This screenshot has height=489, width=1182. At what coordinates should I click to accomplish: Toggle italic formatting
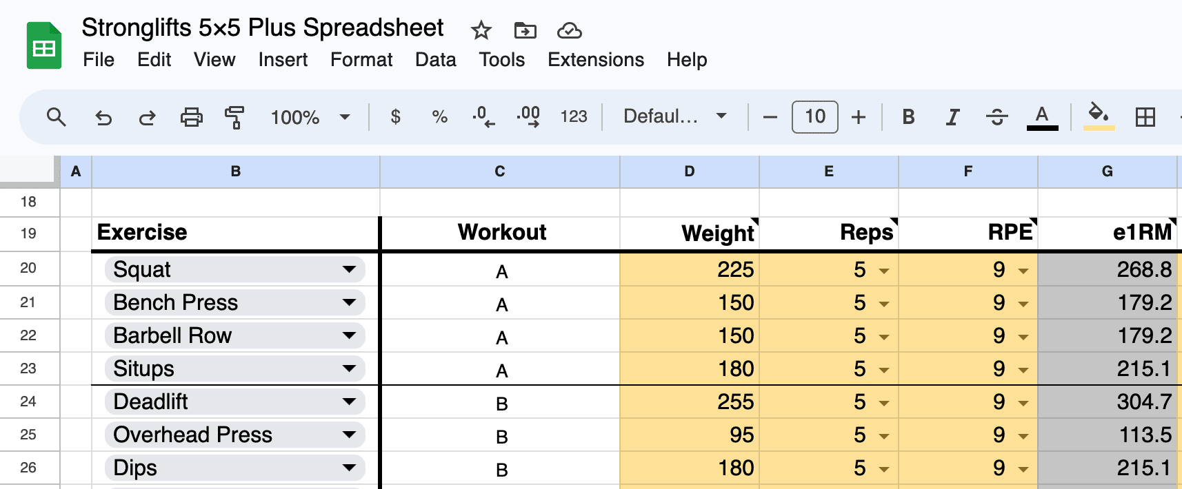click(952, 117)
